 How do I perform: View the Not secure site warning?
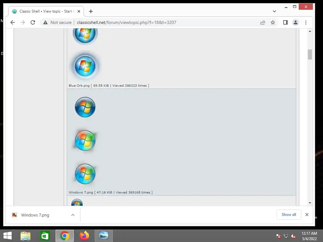(57, 22)
